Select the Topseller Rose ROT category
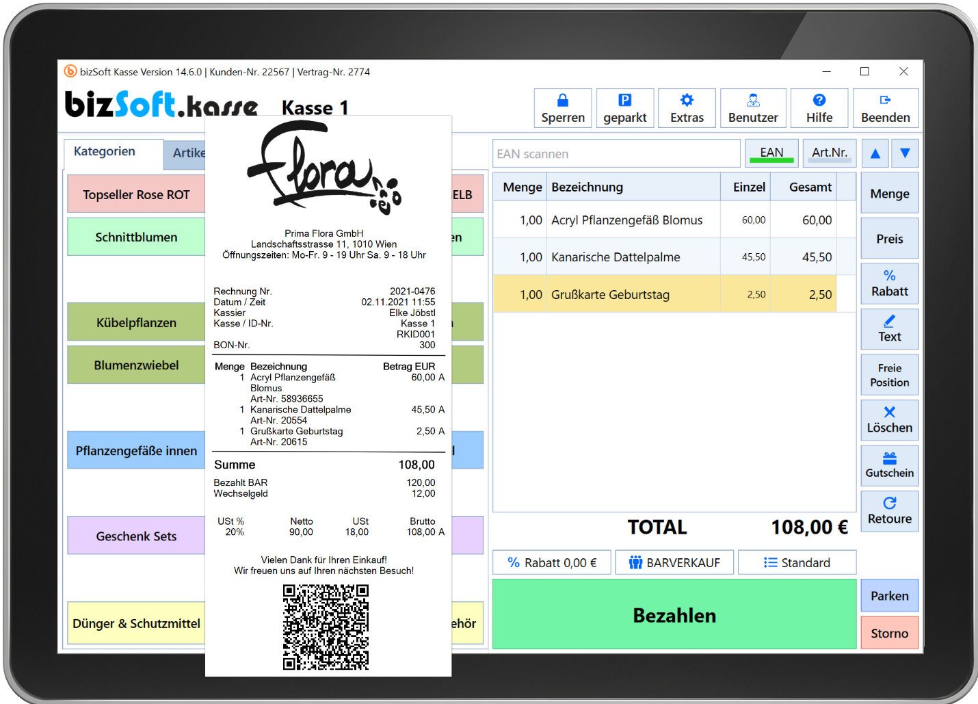Image resolution: width=978 pixels, height=704 pixels. (136, 194)
